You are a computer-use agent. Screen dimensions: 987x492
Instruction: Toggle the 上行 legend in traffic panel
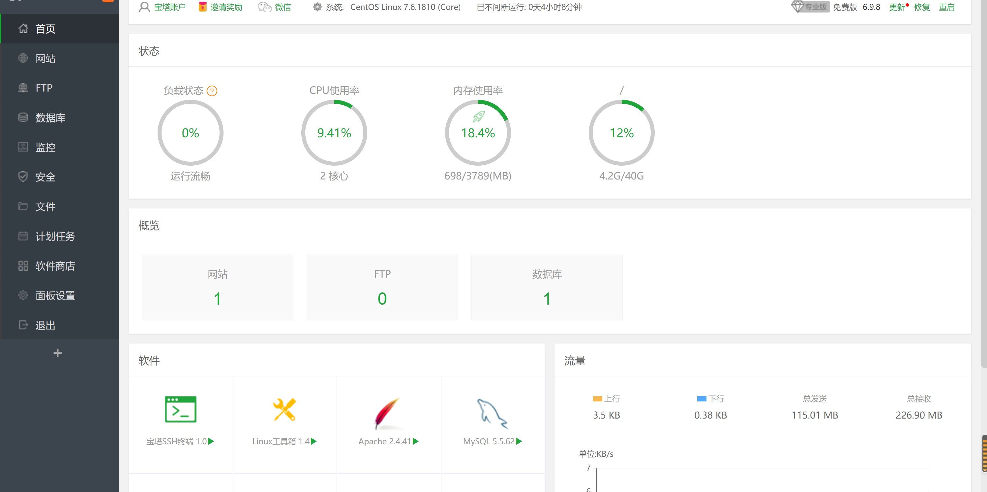point(597,398)
